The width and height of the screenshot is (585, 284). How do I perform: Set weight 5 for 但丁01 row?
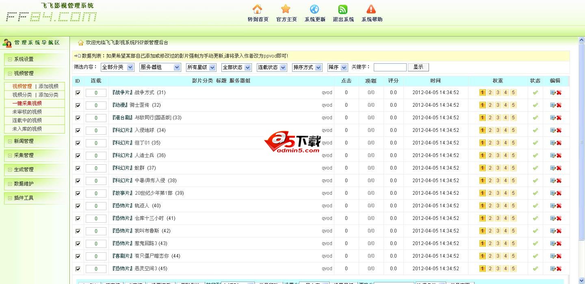click(x=513, y=143)
